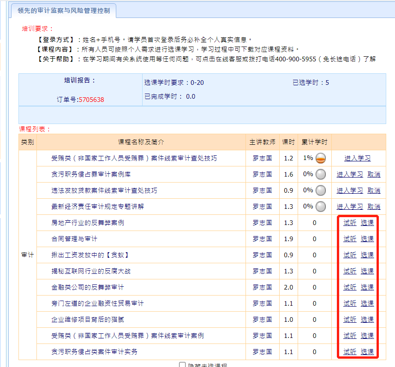
Task: Click 进入学习 for 违法发放贷款案件线索审计查处技巧
Action: coord(350,190)
